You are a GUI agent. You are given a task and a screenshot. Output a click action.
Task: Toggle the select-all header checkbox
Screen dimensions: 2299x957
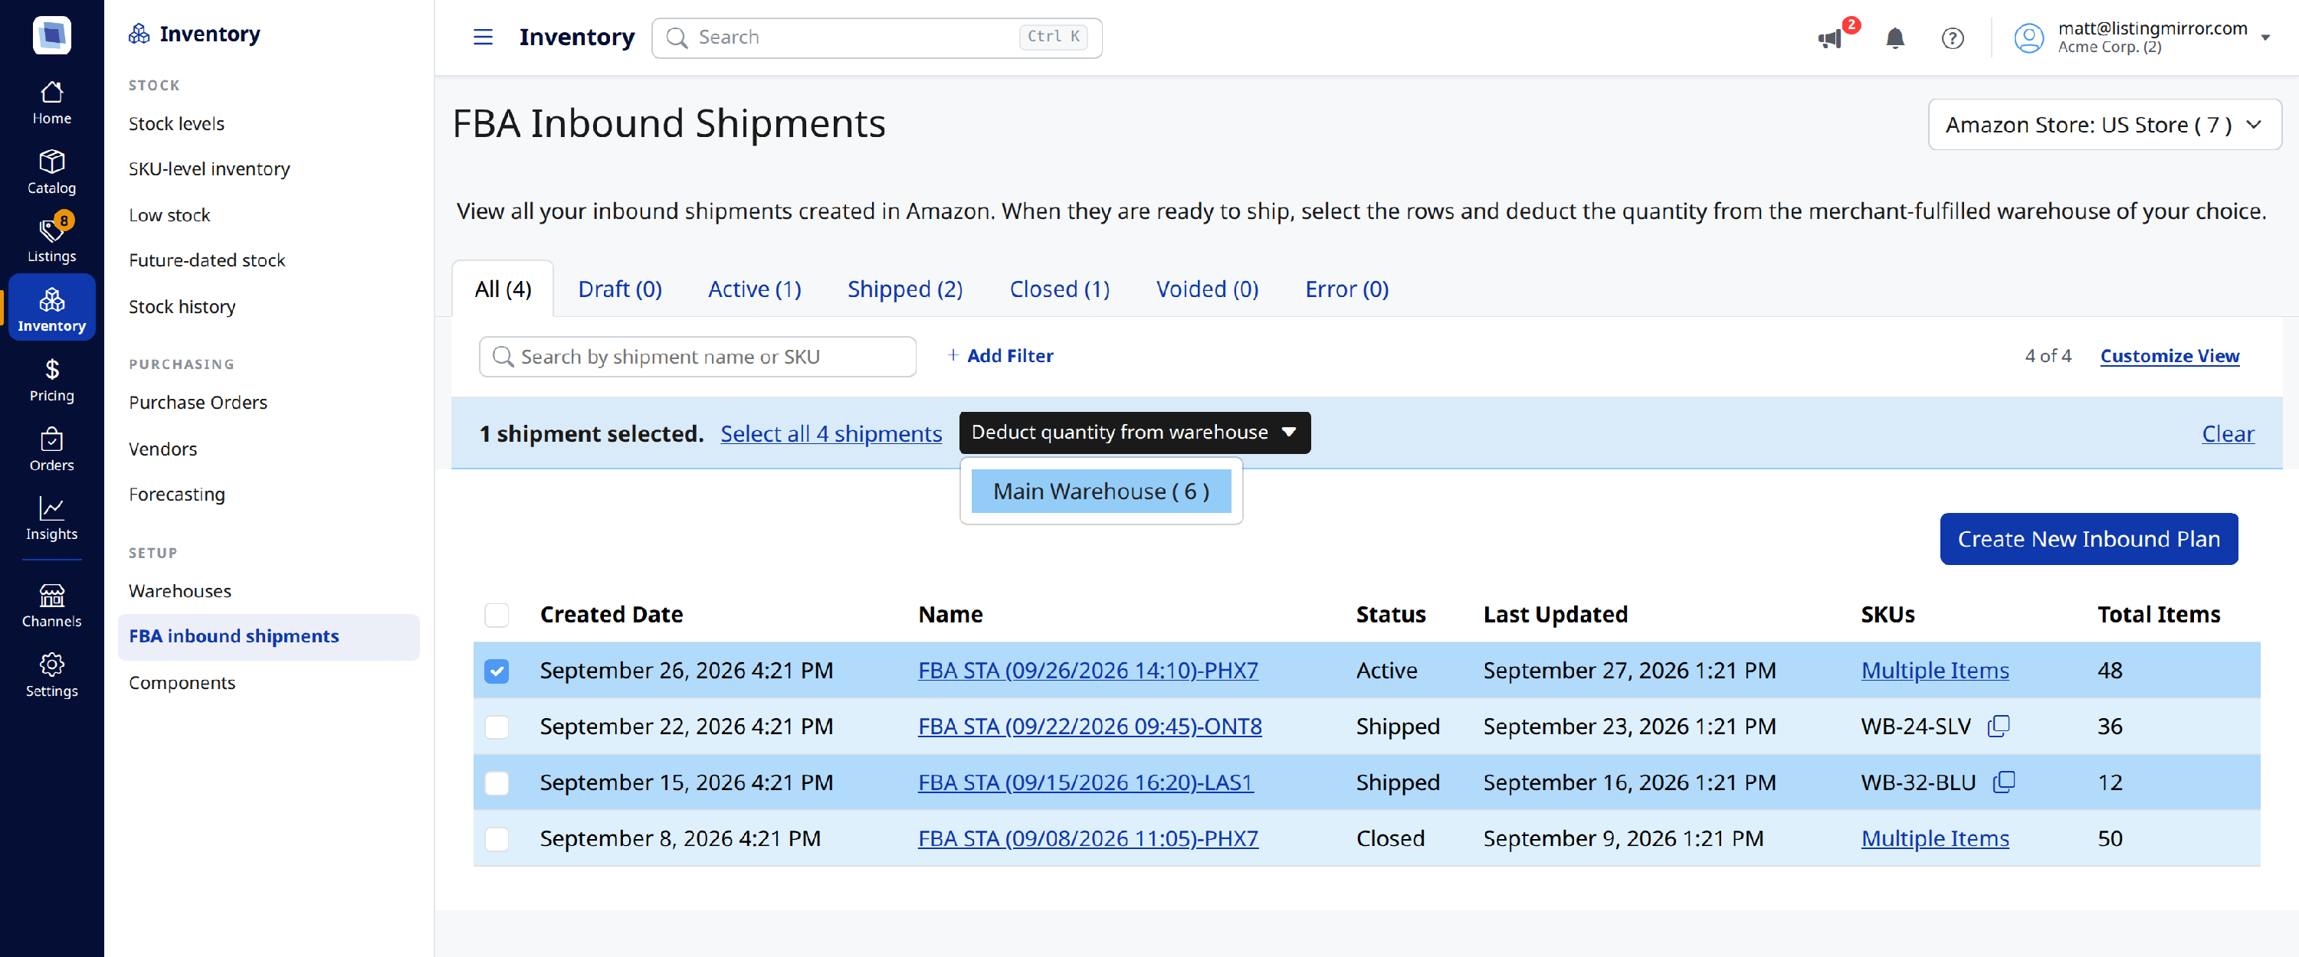497,615
